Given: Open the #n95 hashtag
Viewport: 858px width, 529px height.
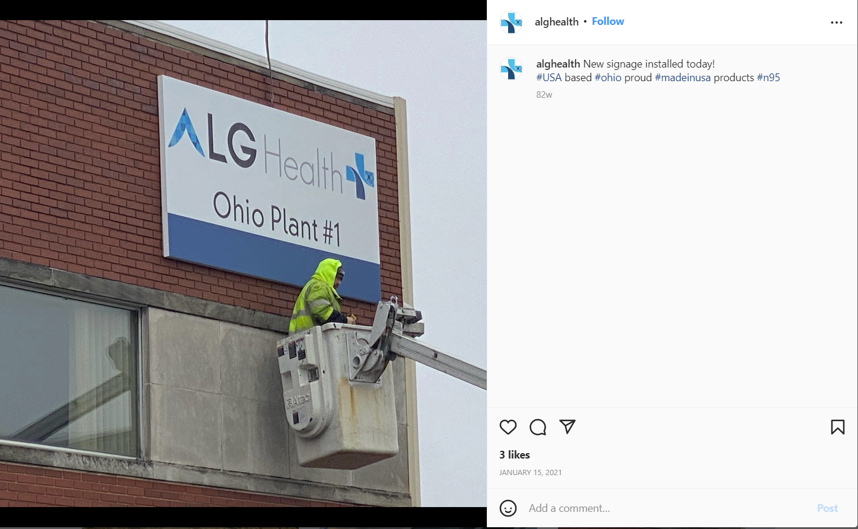Looking at the screenshot, I should pyautogui.click(x=768, y=78).
